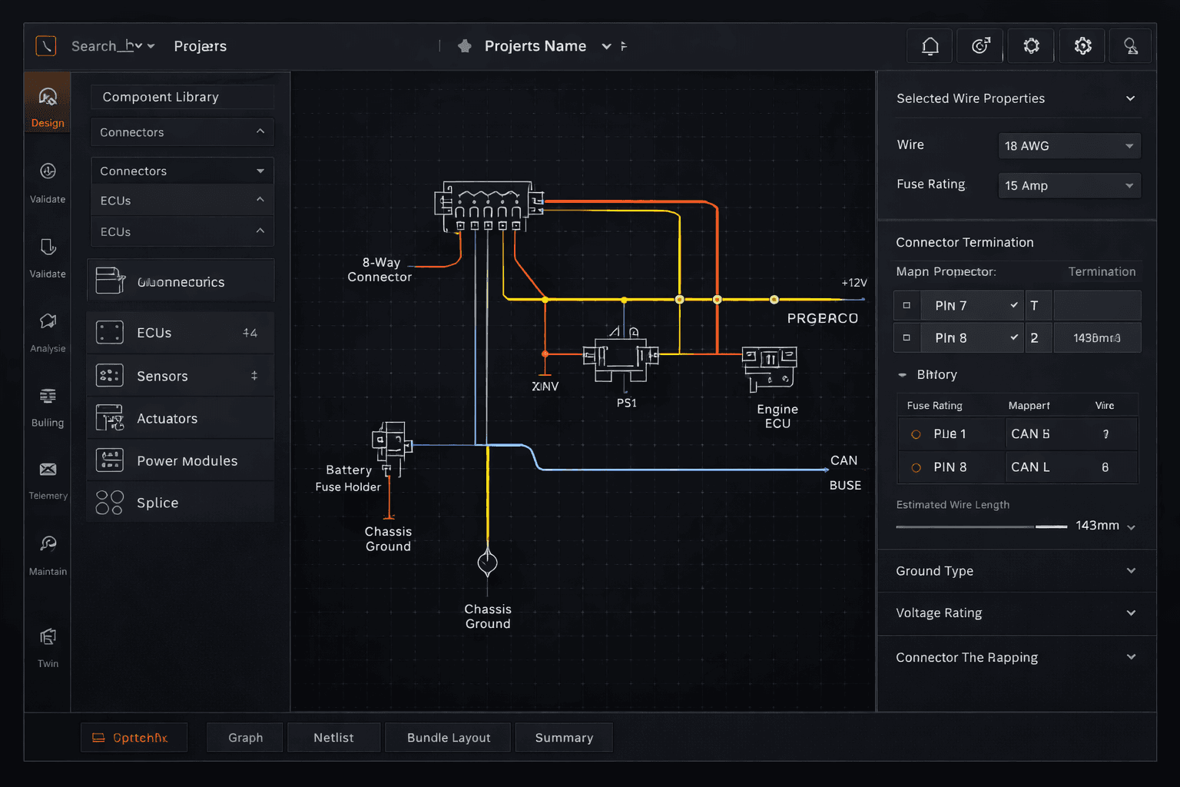Check the Pin 7 termination checkbox
The width and height of the screenshot is (1180, 787).
[907, 305]
